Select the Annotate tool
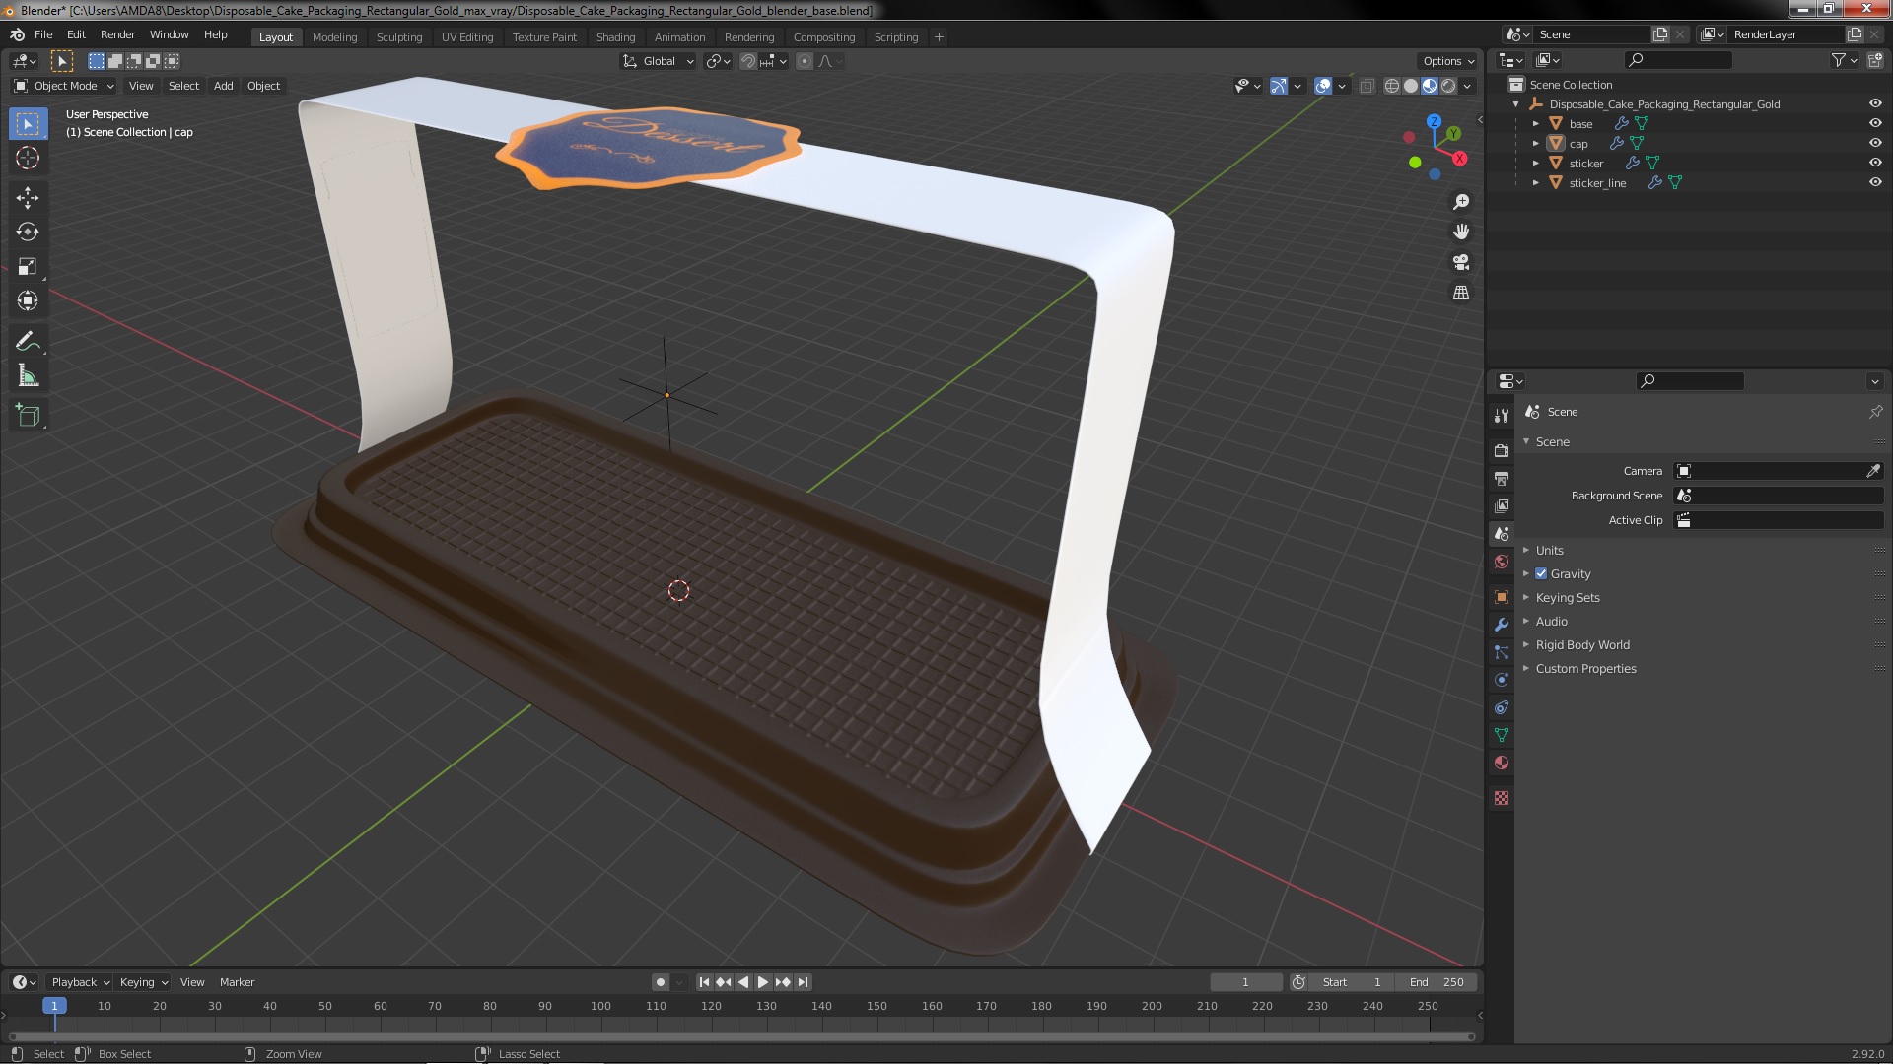The height and width of the screenshot is (1064, 1893). [x=28, y=341]
